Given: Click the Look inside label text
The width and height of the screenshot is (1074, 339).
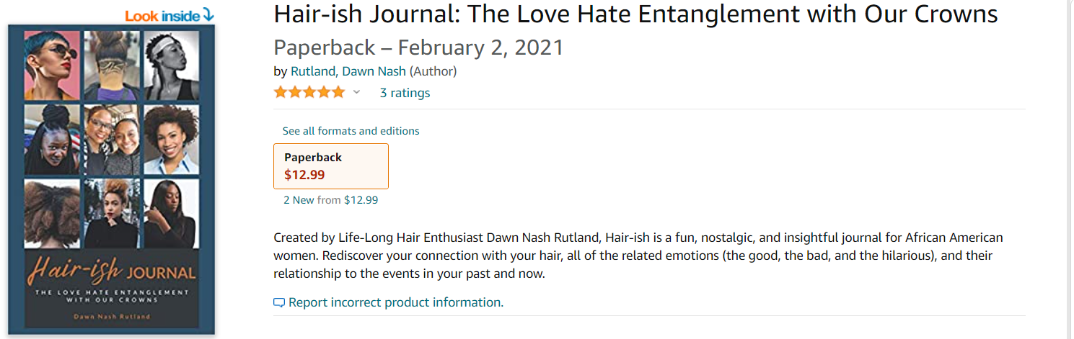Looking at the screenshot, I should (163, 15).
